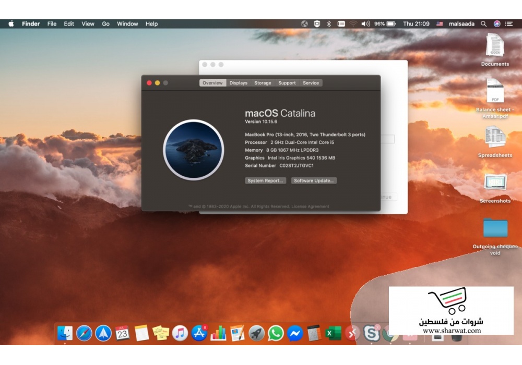Open the App Store dock icon
Screen dimensions: 522x365
coord(199,333)
